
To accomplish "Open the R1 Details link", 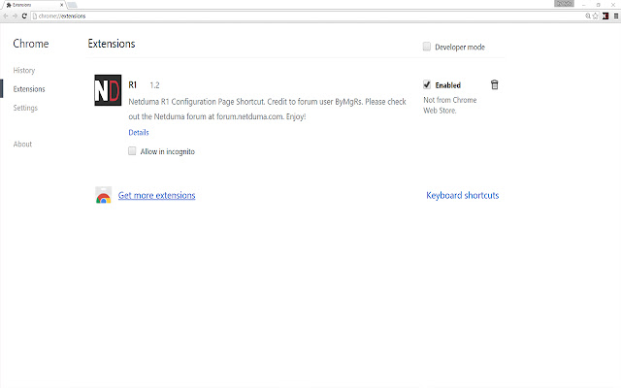I will coord(139,132).
